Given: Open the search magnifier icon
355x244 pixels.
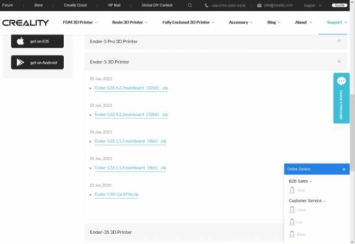Looking at the screenshot, I should 190,5.
